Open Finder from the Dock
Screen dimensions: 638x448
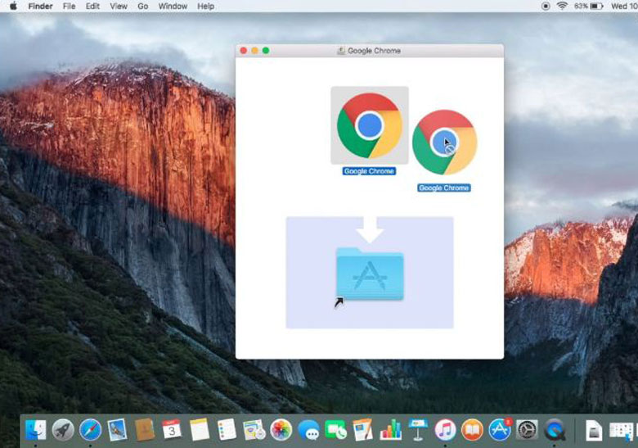[x=35, y=430]
